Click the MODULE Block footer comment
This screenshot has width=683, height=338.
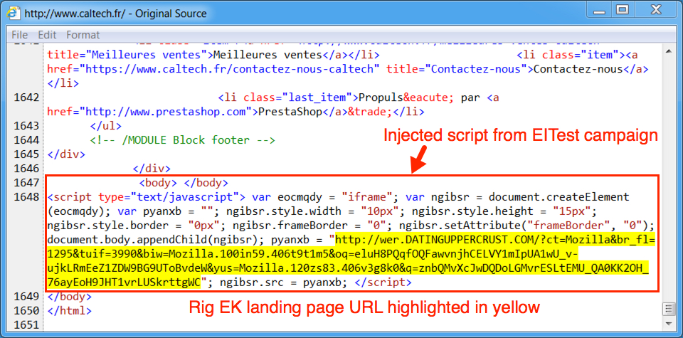tap(183, 140)
